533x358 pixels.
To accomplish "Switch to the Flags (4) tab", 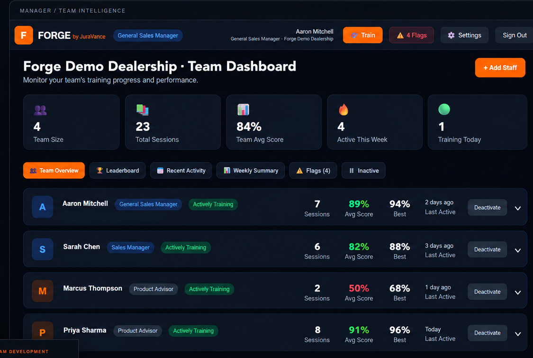I will coord(313,171).
